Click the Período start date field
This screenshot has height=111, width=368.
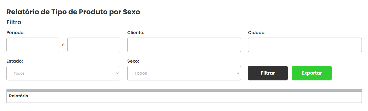pyautogui.click(x=33, y=45)
